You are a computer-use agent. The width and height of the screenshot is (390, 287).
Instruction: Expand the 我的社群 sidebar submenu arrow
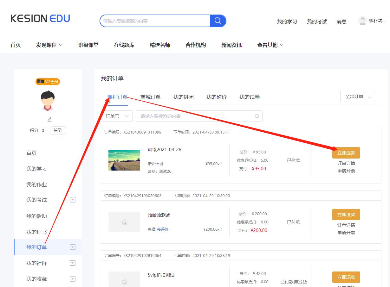click(73, 263)
